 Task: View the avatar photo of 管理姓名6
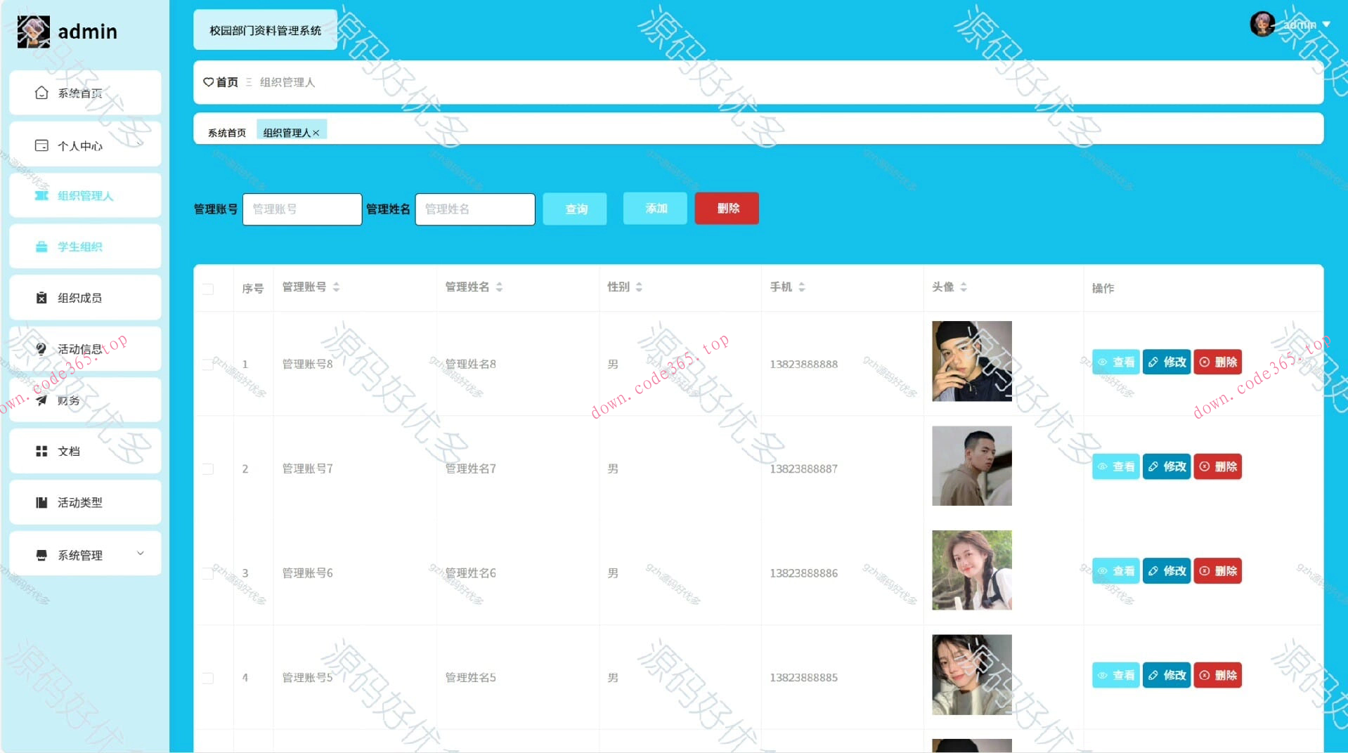[971, 570]
